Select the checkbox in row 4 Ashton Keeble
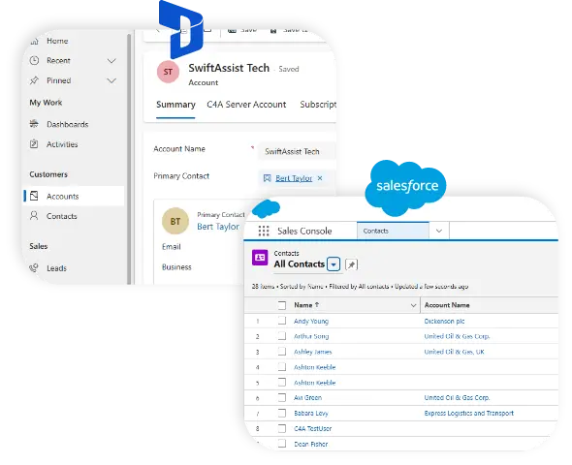 281,366
